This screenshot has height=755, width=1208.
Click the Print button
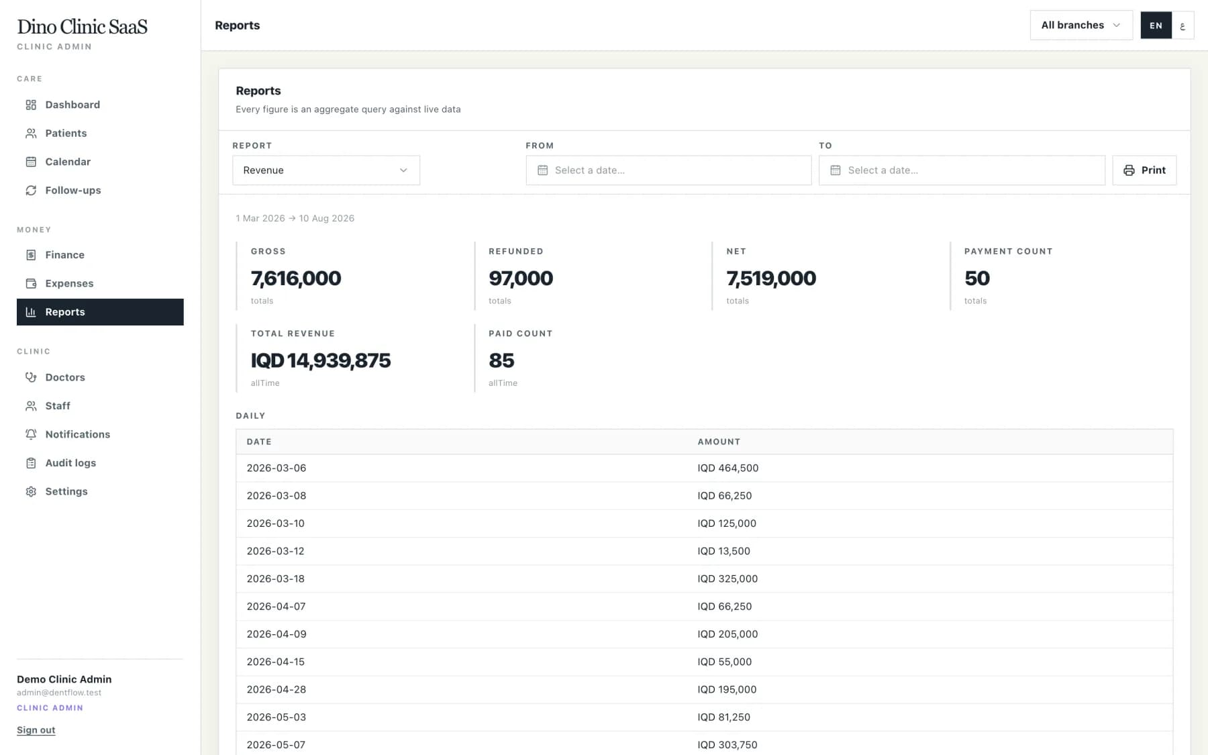tap(1144, 170)
